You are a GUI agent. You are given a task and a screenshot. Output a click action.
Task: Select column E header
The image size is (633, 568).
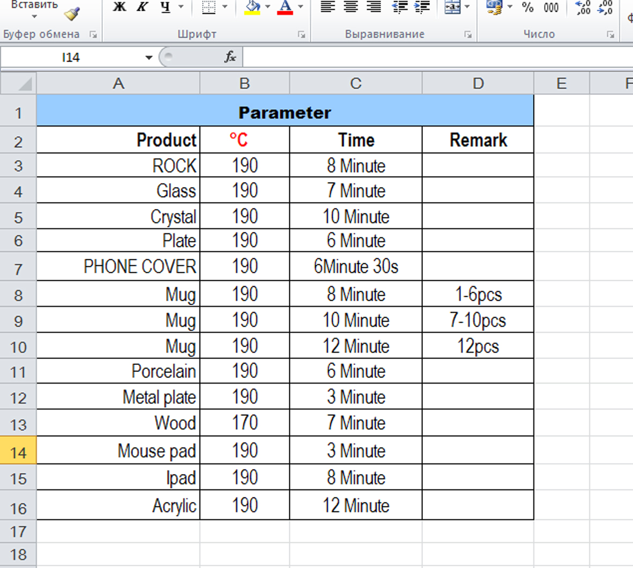click(x=562, y=84)
